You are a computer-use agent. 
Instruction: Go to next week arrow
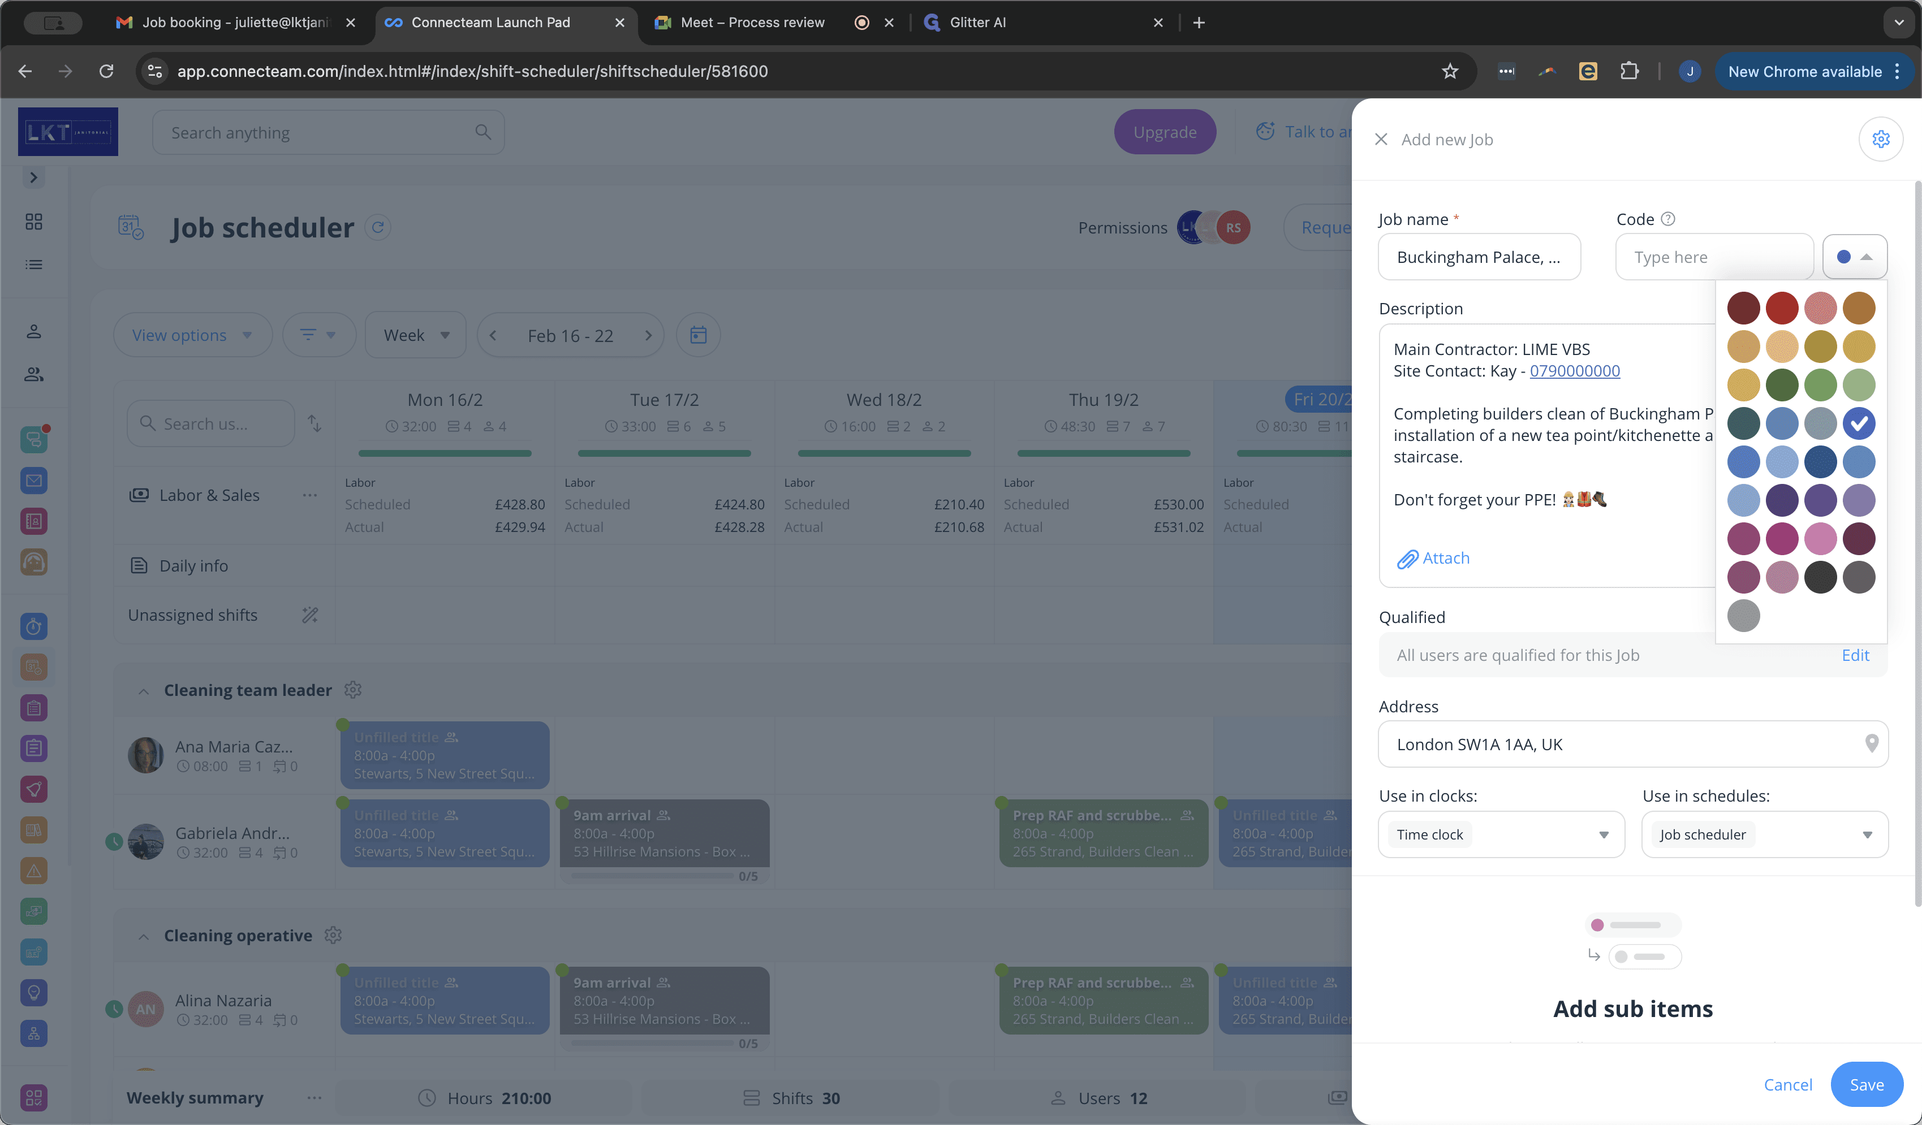pyautogui.click(x=648, y=335)
